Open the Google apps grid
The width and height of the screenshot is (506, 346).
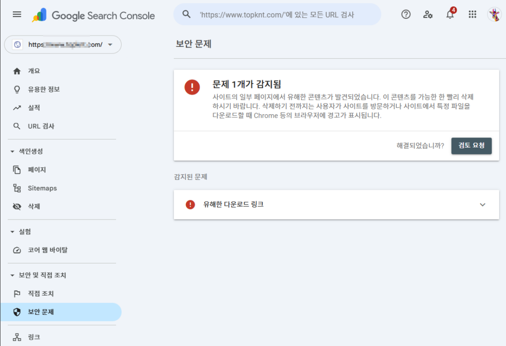click(x=472, y=14)
